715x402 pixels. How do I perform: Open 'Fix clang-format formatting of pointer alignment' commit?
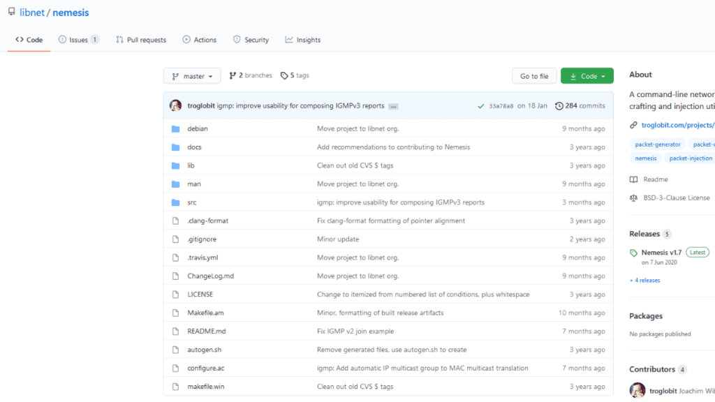point(391,221)
